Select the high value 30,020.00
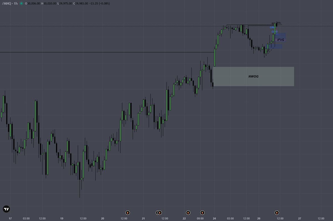This screenshot has width=333, height=221. click(x=50, y=3)
